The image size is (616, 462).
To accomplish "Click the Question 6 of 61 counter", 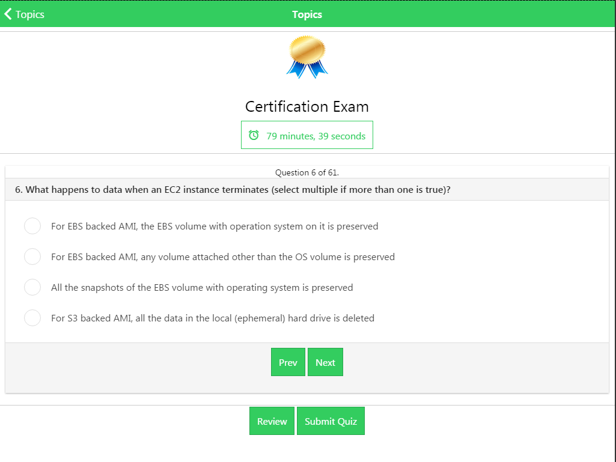I will pos(307,172).
